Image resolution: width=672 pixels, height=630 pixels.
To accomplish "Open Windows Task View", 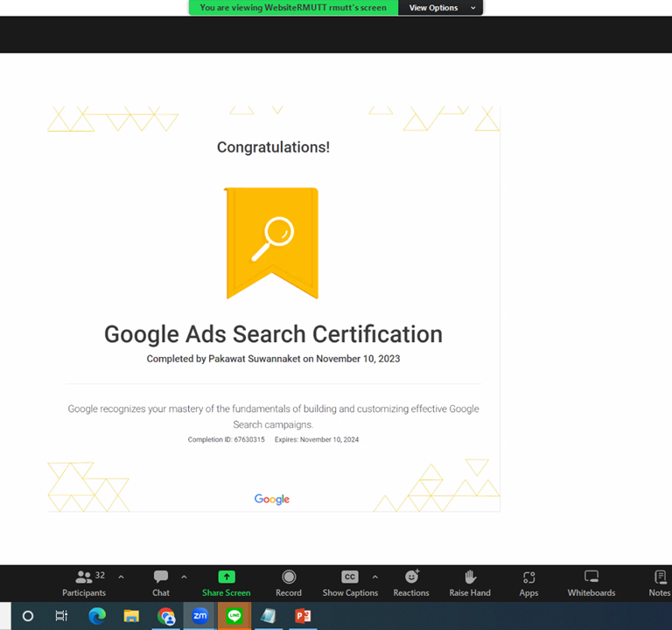I will coord(61,616).
